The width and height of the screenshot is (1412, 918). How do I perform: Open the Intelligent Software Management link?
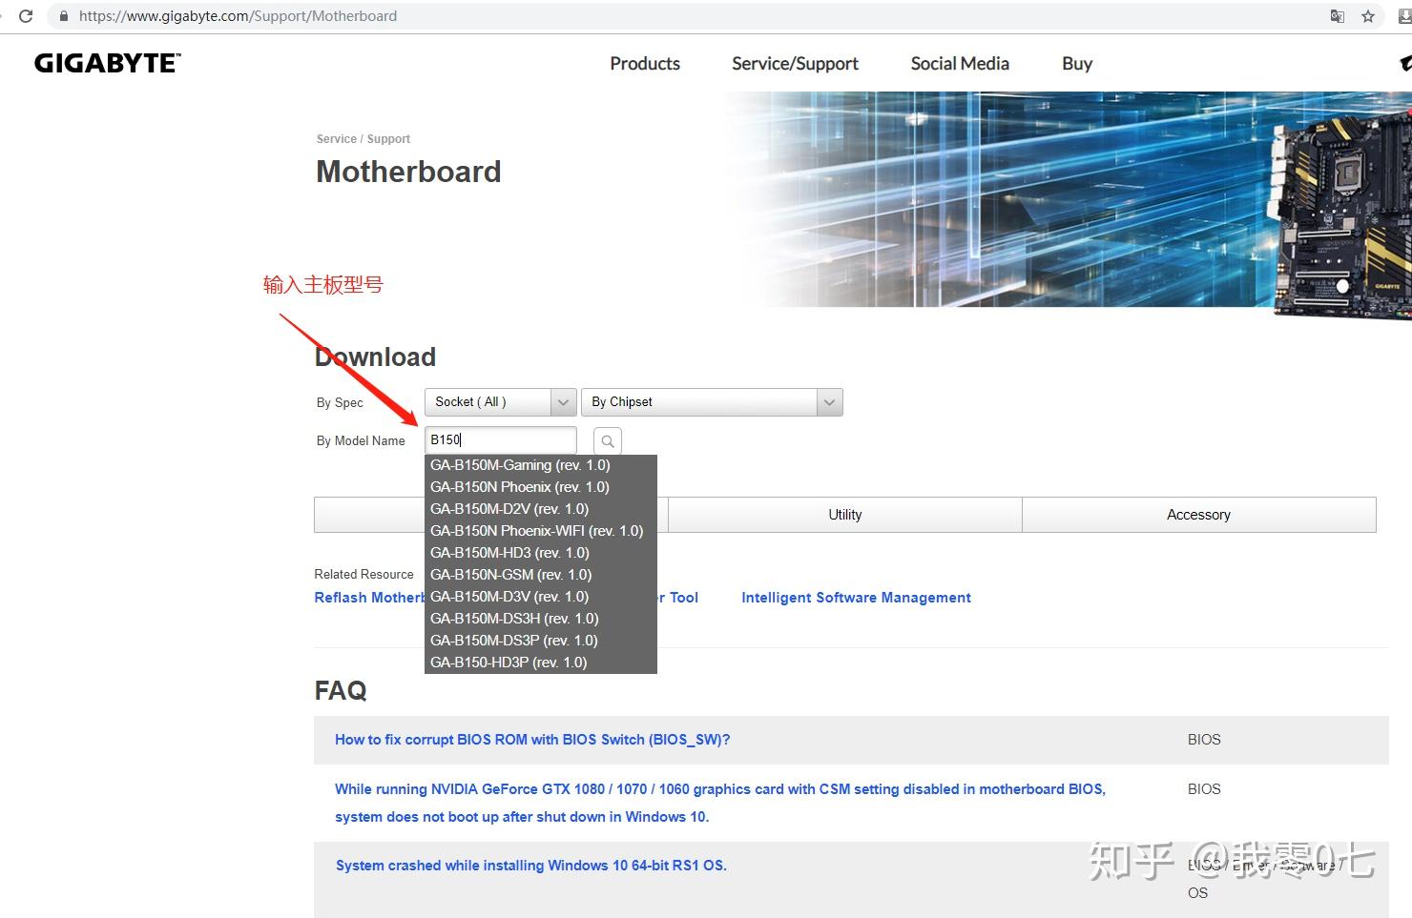pyautogui.click(x=856, y=598)
